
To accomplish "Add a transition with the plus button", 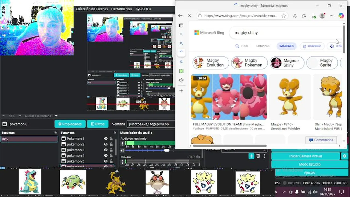I will (x=251, y=156).
